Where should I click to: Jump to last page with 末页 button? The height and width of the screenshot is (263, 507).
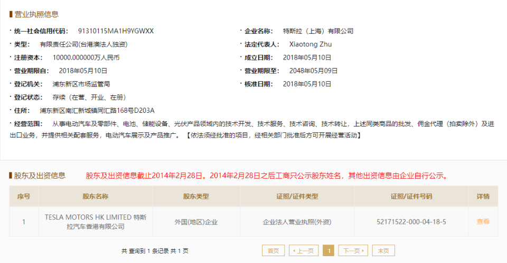point(383,251)
